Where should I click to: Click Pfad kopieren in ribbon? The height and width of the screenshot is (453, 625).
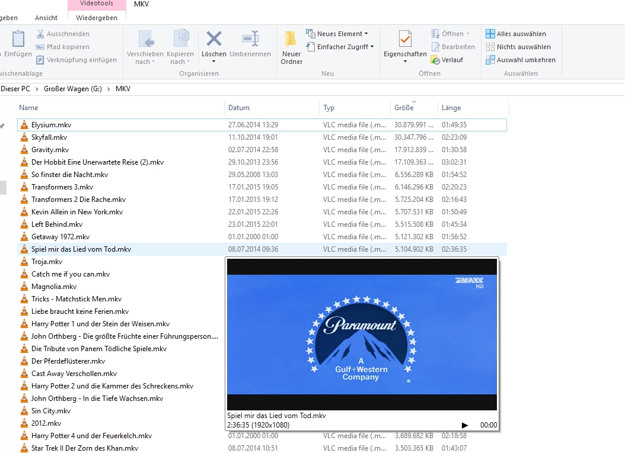[x=63, y=47]
